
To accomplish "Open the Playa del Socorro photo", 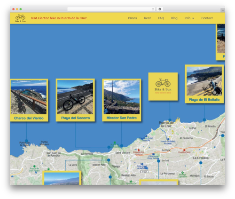I will click(75, 97).
